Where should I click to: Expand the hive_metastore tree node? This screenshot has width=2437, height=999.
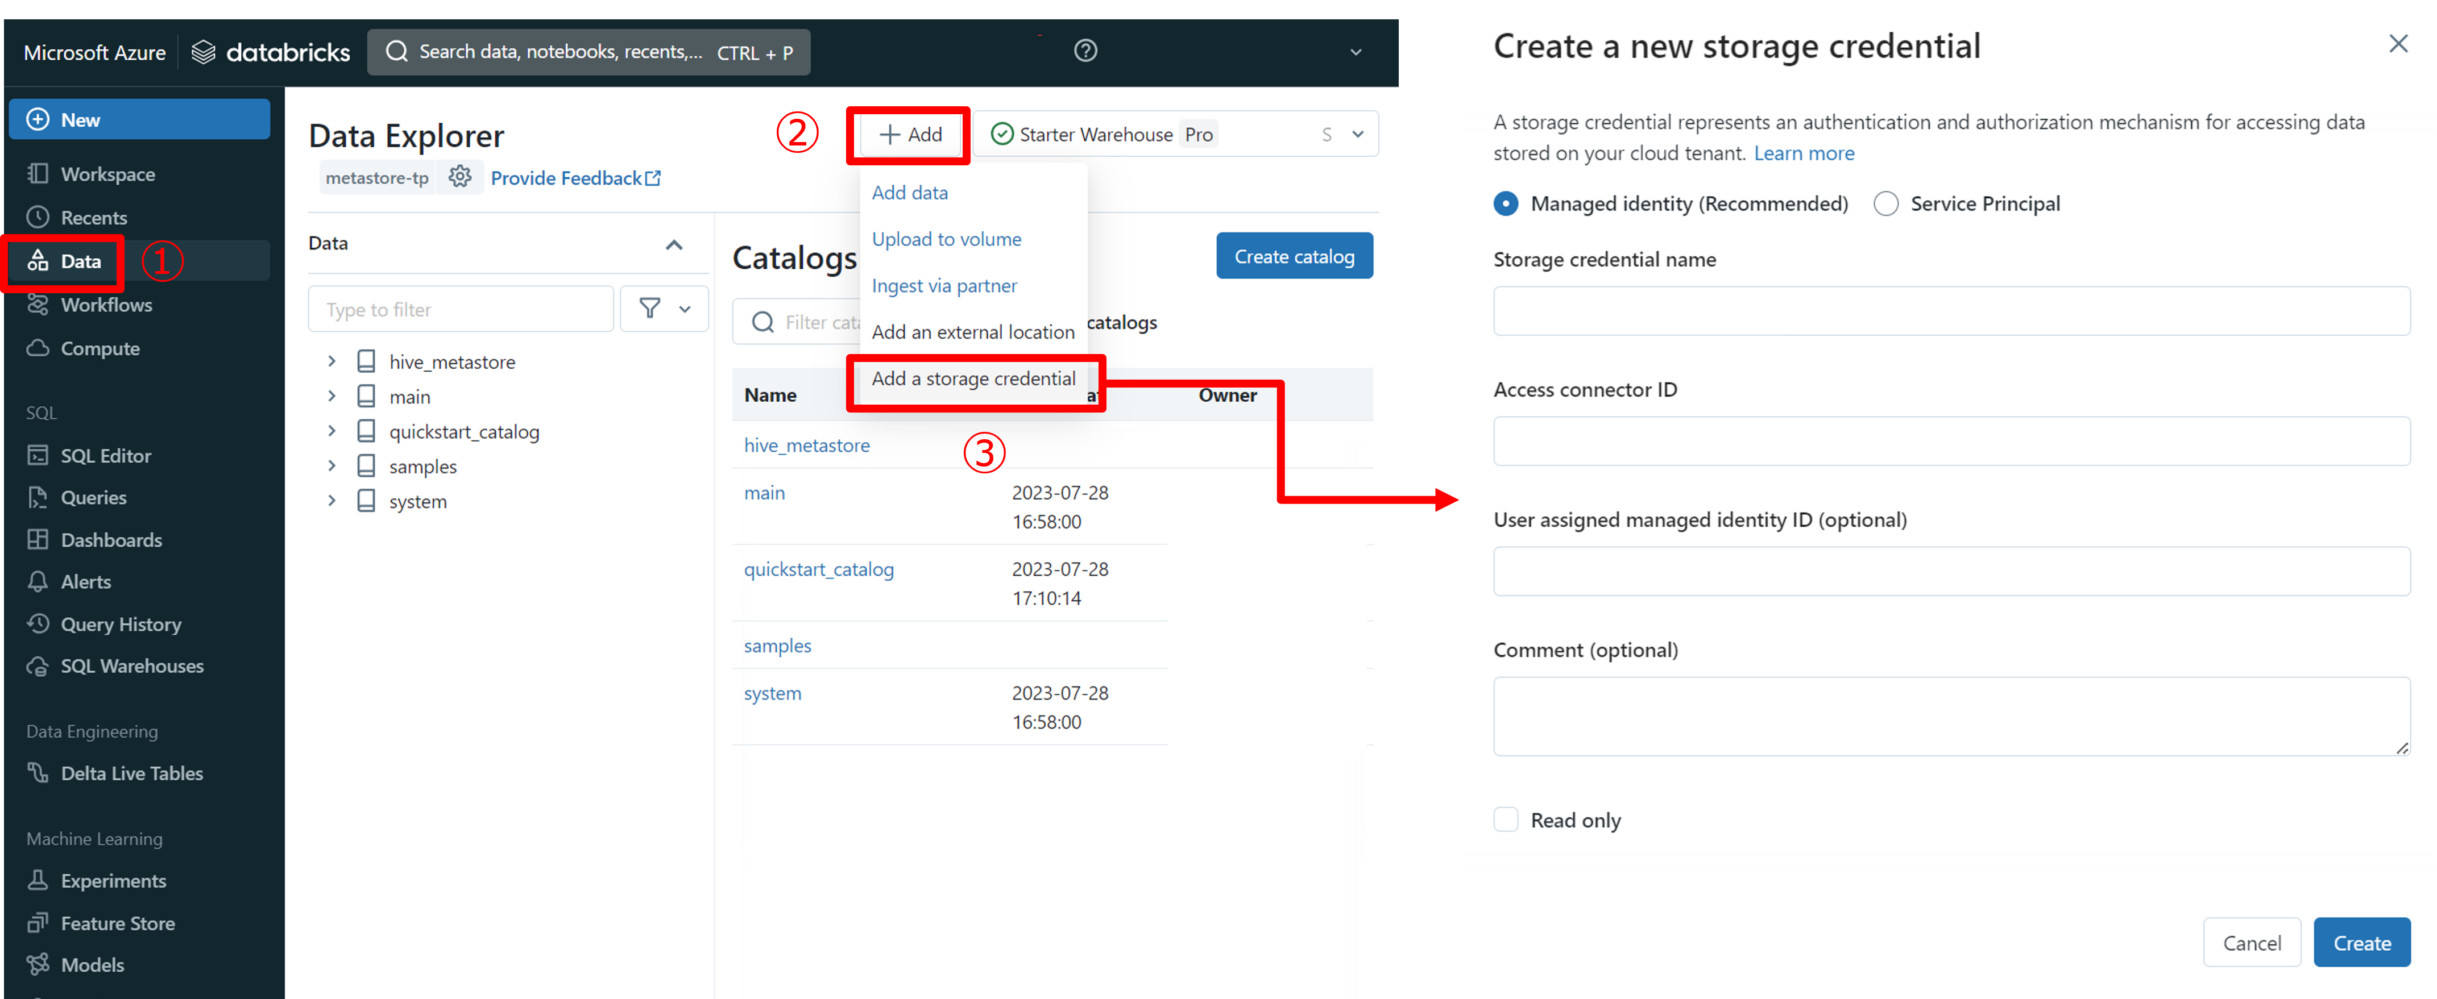pyautogui.click(x=332, y=361)
